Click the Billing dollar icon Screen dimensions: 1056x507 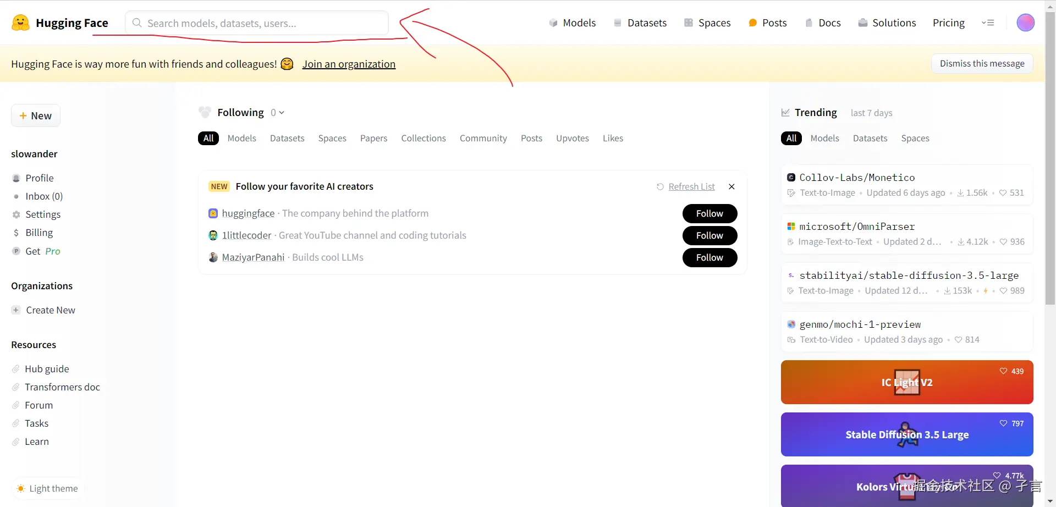16,233
